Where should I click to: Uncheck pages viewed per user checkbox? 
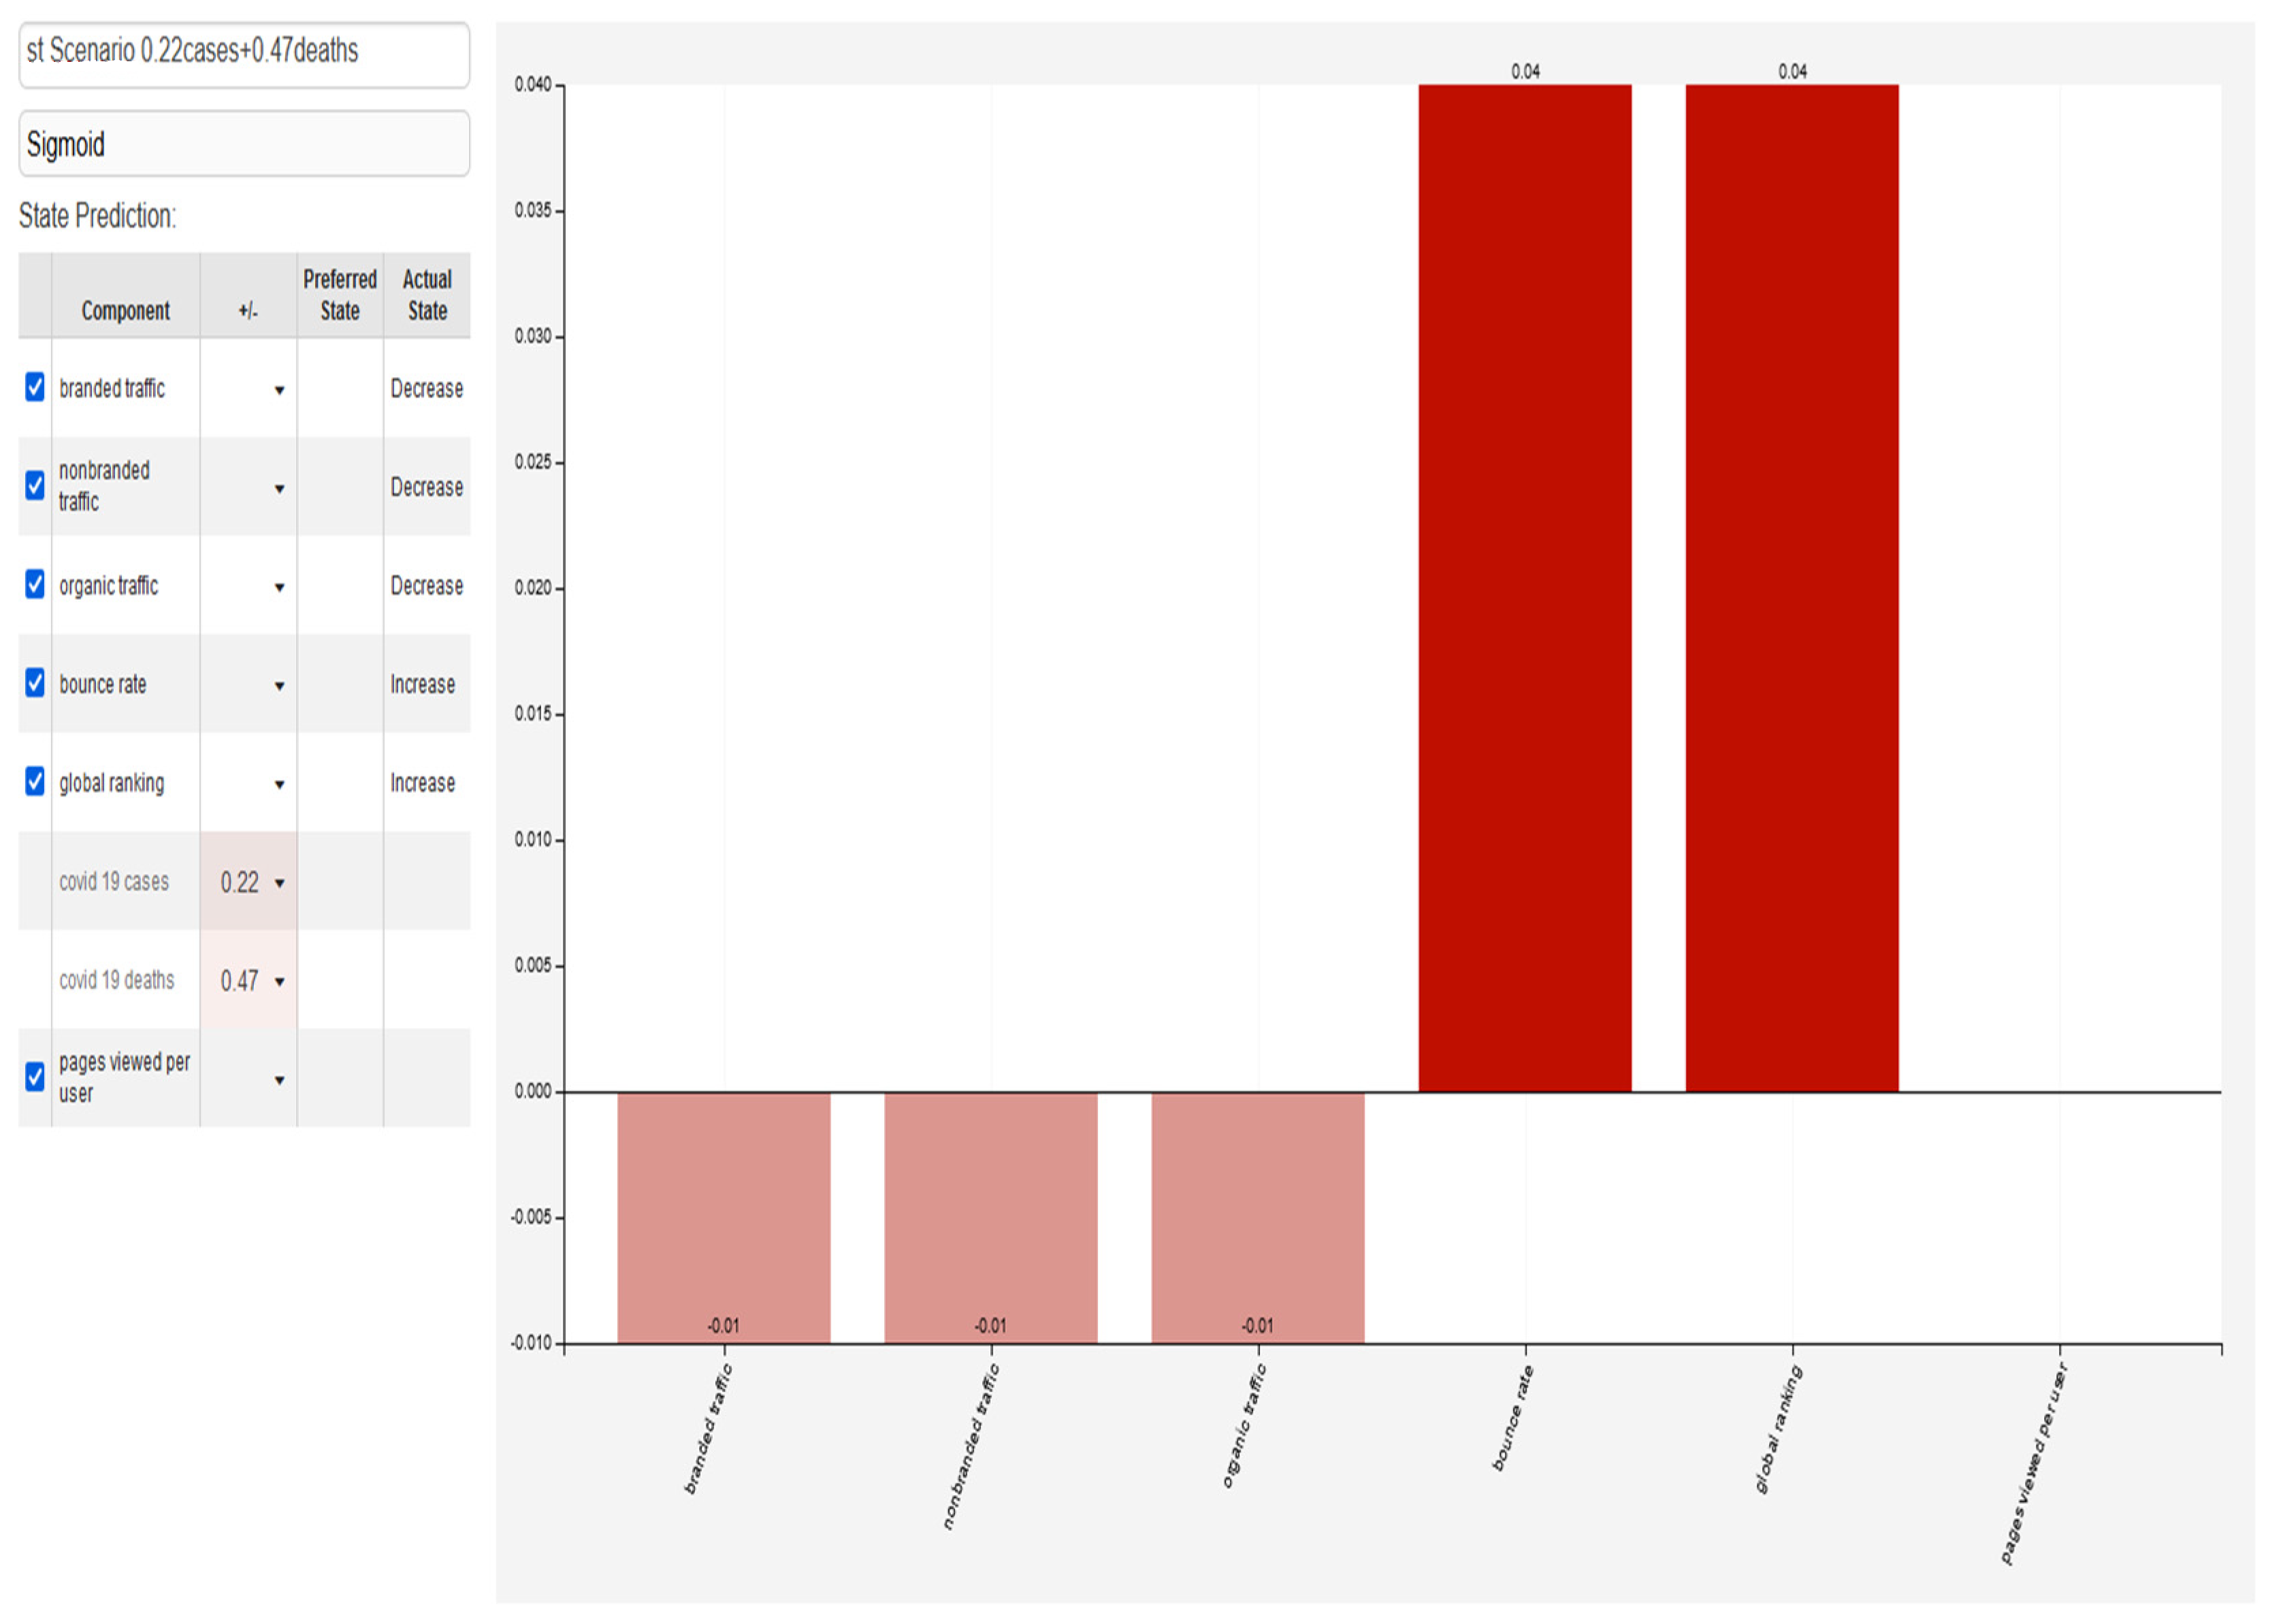[35, 1077]
